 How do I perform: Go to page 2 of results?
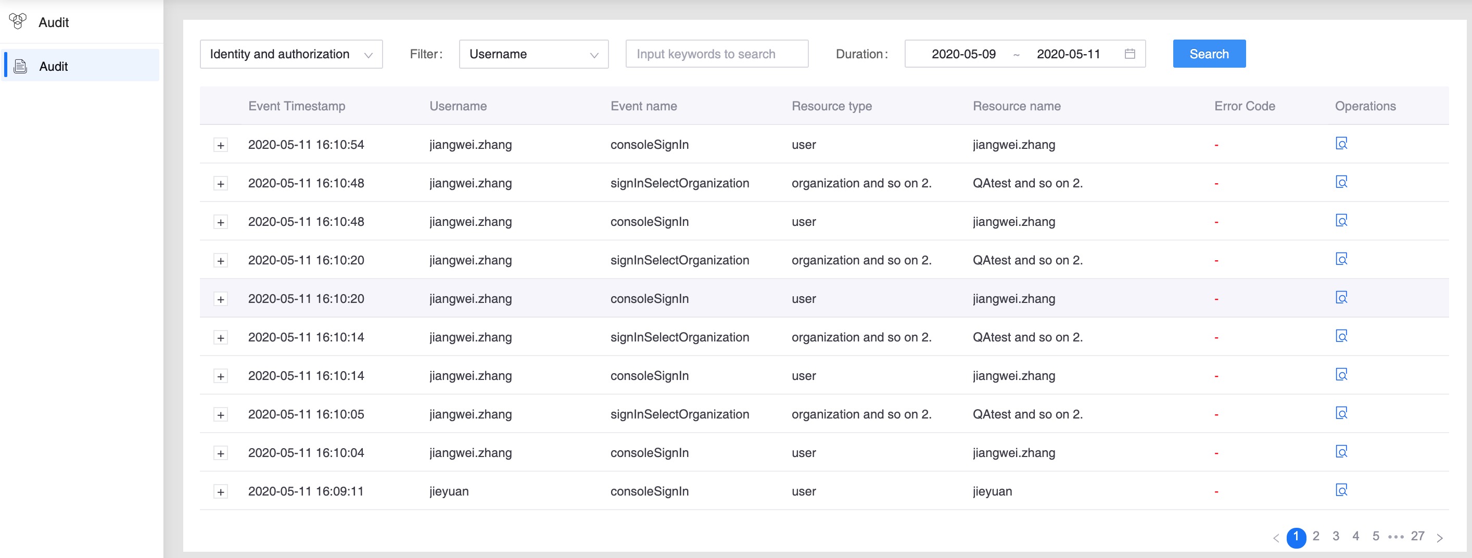pos(1316,536)
